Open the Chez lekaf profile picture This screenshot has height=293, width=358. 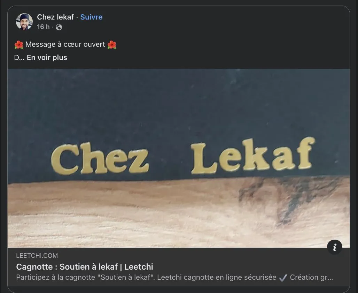24,22
